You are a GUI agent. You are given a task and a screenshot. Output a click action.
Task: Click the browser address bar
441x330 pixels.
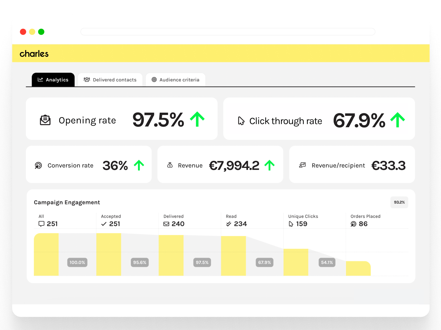pos(228,31)
